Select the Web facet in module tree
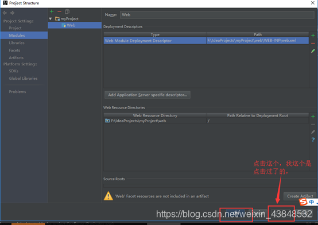The height and width of the screenshot is (225, 318). point(75,25)
